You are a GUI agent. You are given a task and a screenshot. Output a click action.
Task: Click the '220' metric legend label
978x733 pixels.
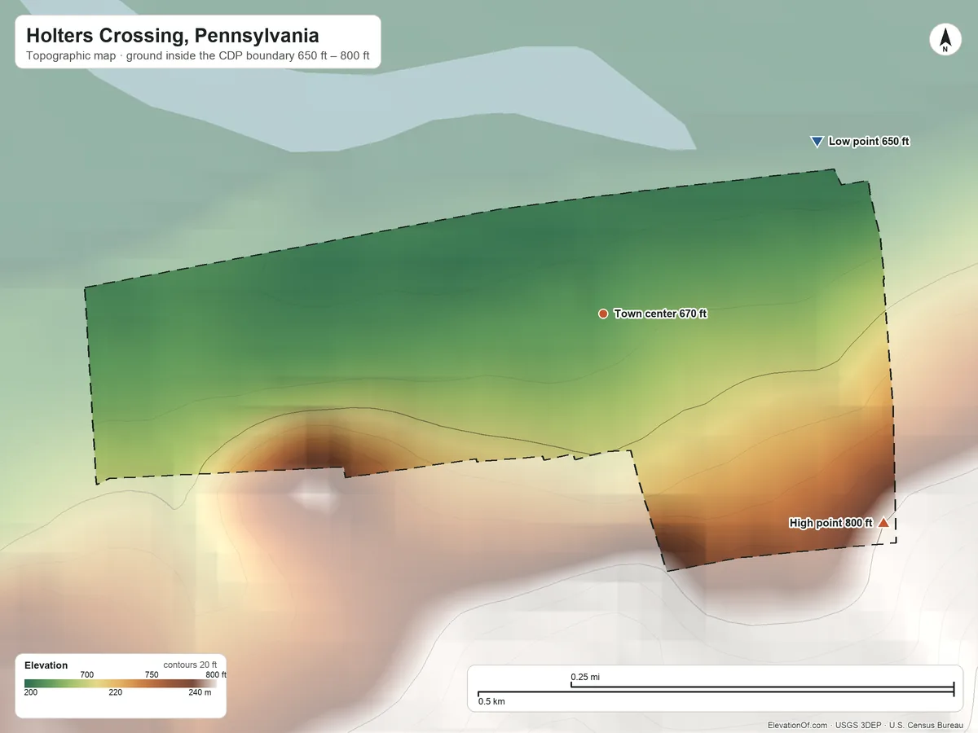coord(116,693)
